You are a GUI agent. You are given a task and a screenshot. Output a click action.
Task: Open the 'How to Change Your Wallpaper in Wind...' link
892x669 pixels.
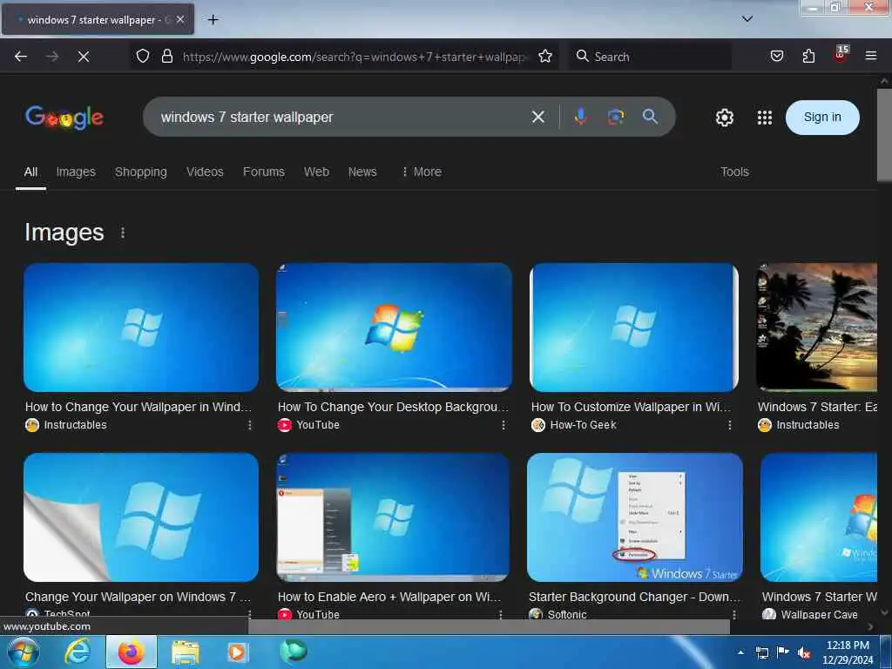pyautogui.click(x=139, y=407)
